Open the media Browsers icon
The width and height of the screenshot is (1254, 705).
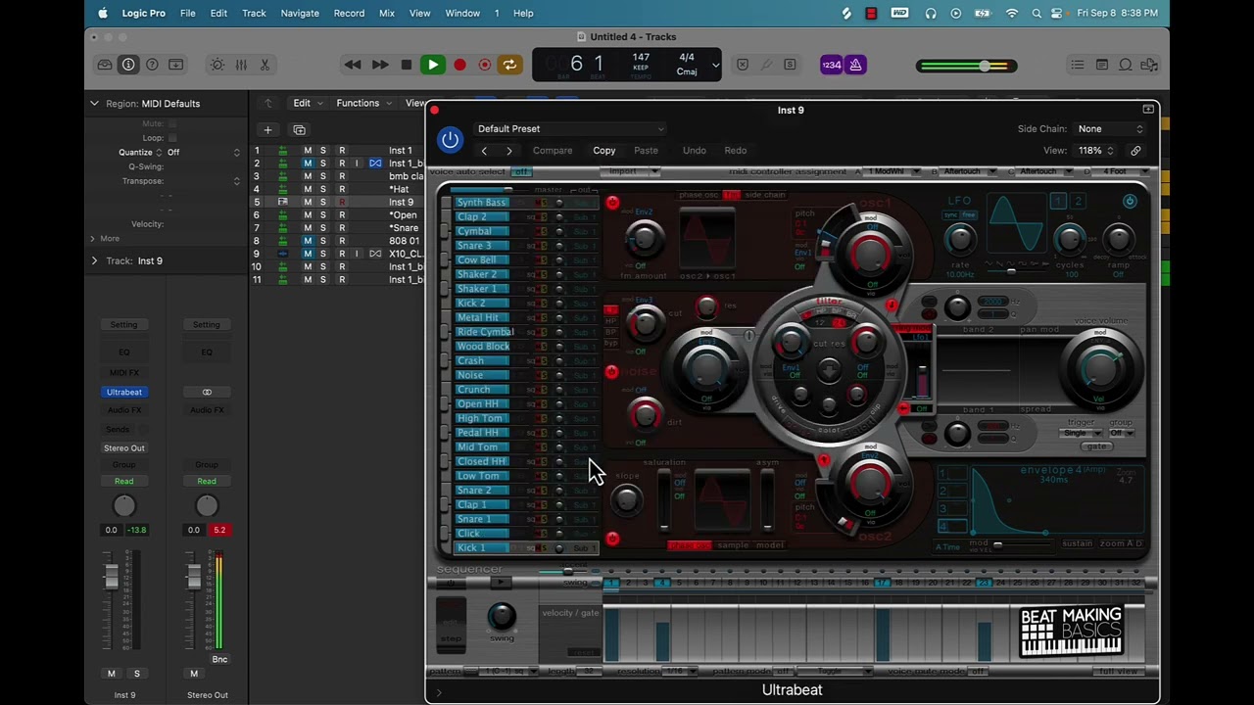[x=1149, y=65]
